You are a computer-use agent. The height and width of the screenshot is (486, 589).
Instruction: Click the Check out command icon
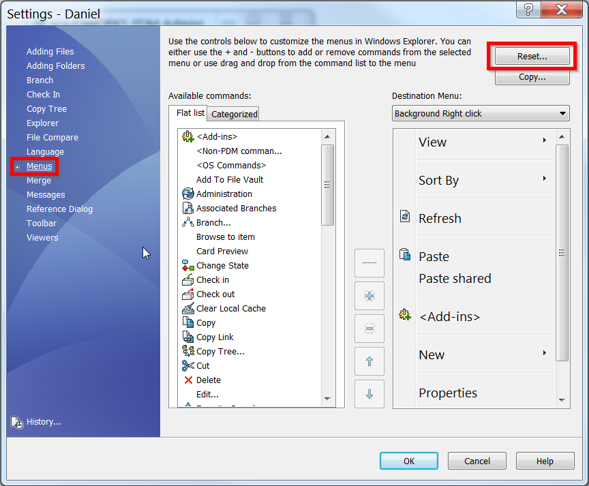[x=188, y=294]
